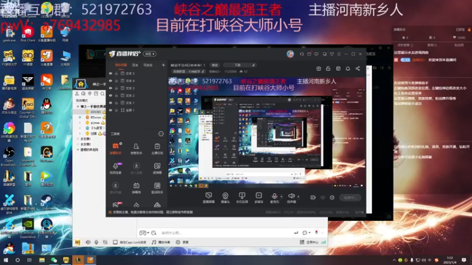
Task: Open the 弹幕秀 tool
Action: 136,188
